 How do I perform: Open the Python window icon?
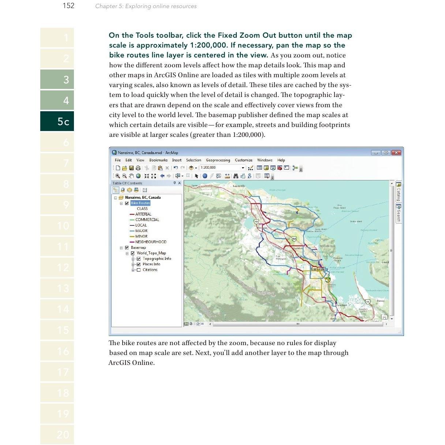(x=287, y=168)
